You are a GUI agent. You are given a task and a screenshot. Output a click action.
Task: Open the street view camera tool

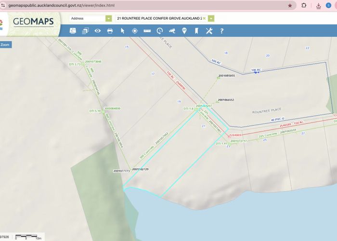point(172,31)
